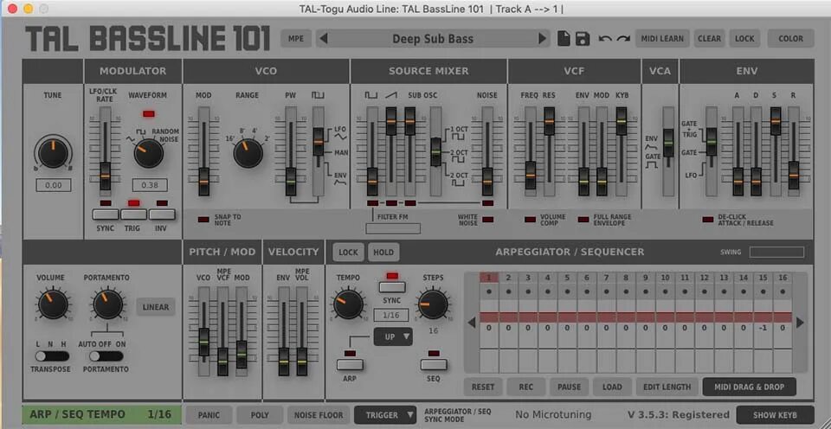
Task: Click the MPE button
Action: 296,39
